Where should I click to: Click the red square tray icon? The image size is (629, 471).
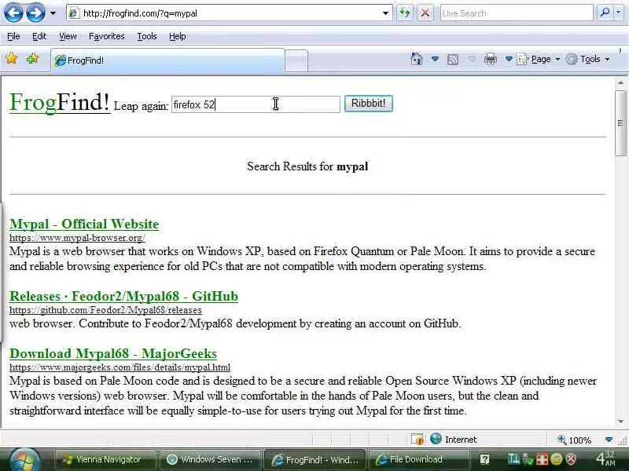coord(542,459)
